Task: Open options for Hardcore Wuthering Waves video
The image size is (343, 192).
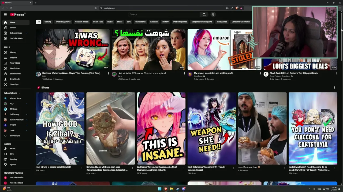Action: 109,73
